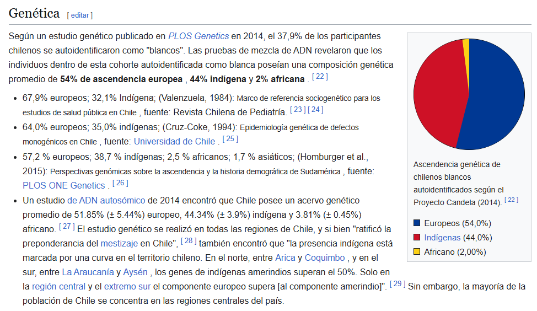
Task: Click the text '(Valenzuela, 1984)'
Action: click(196, 98)
